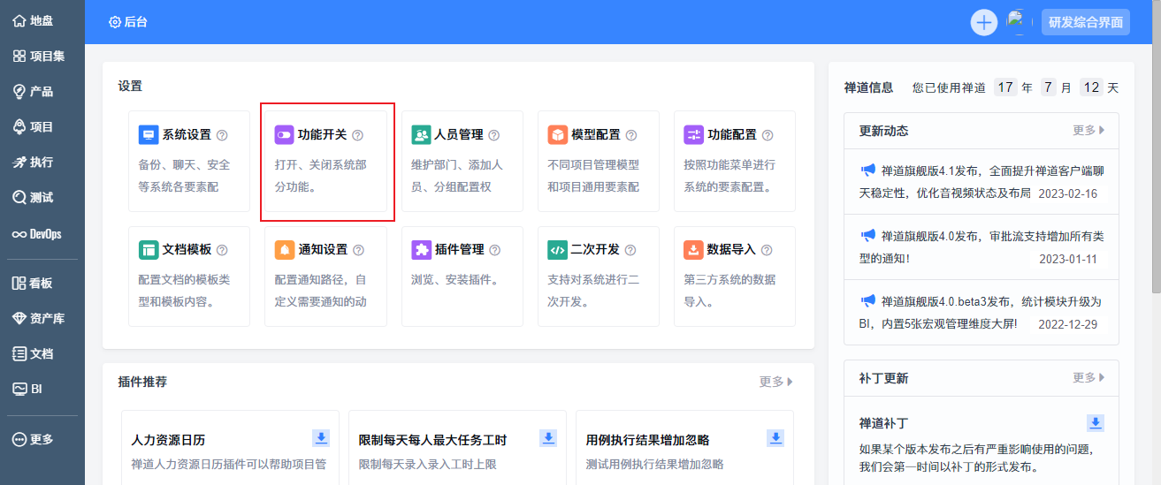Viewport: 1161px width, 485px height.
Task: Expand 更多 in 补丁更新 panel
Action: coord(1088,378)
